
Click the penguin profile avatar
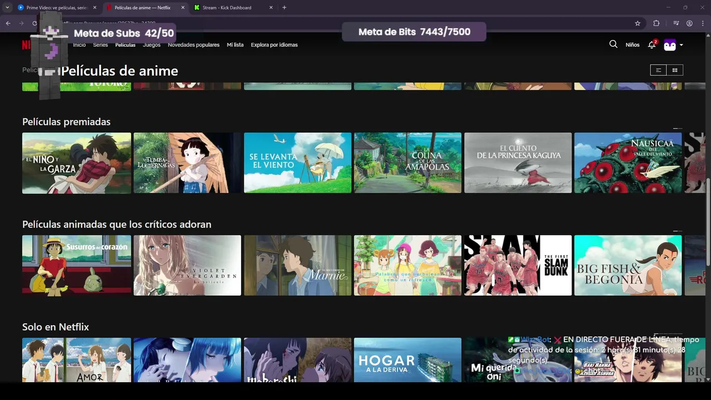[x=670, y=45]
